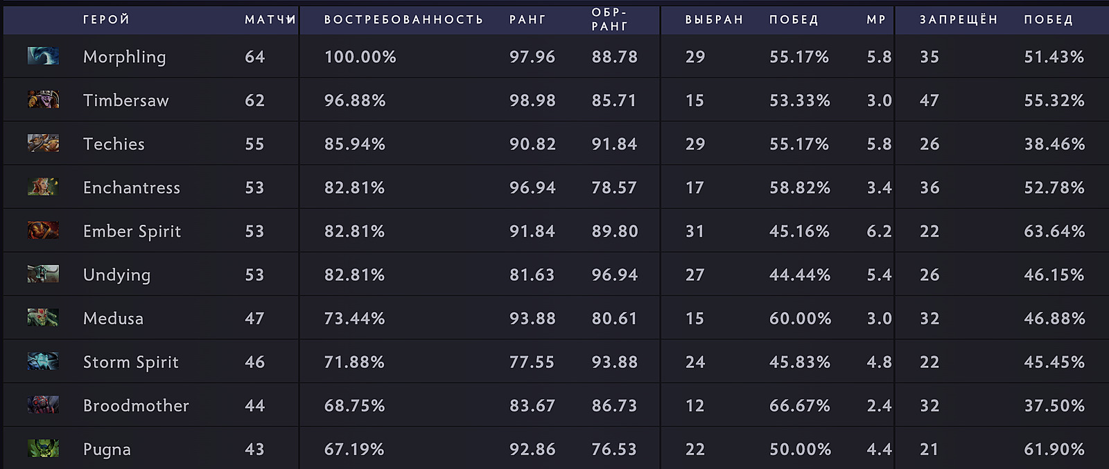The height and width of the screenshot is (469, 1109).
Task: Click the Broodmother hero portrait icon
Action: [x=43, y=405]
